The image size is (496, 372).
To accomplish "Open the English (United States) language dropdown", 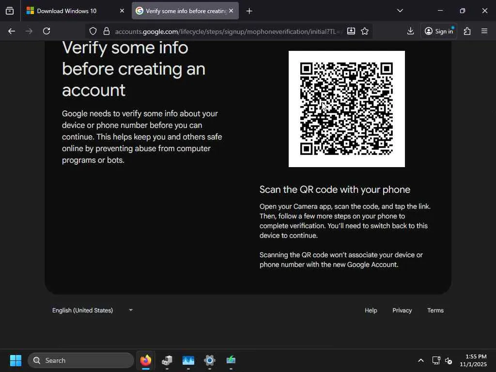I will pyautogui.click(x=93, y=310).
